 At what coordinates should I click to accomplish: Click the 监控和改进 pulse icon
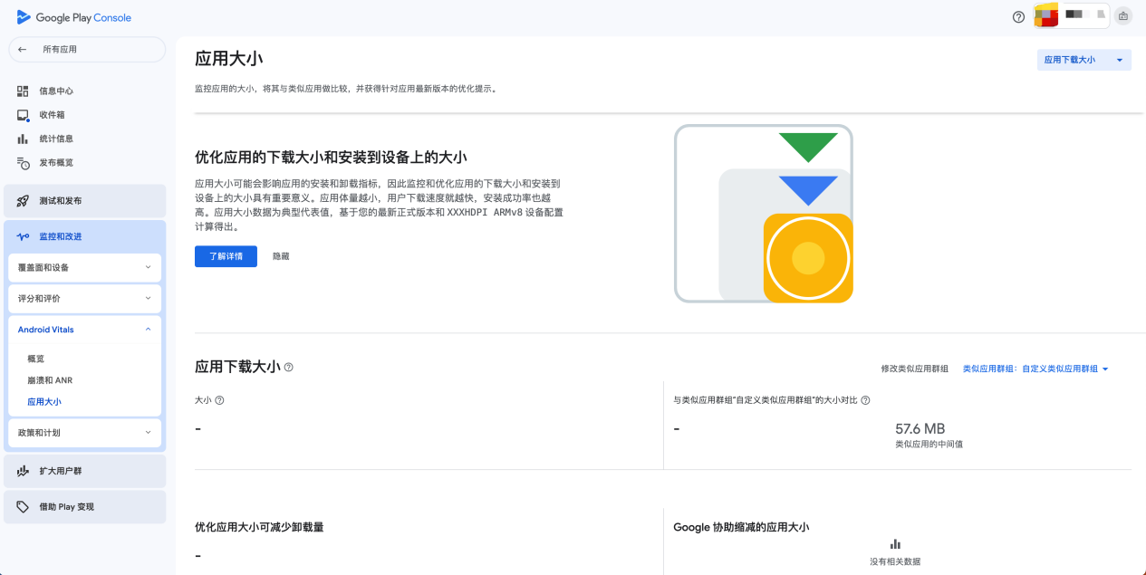[21, 235]
